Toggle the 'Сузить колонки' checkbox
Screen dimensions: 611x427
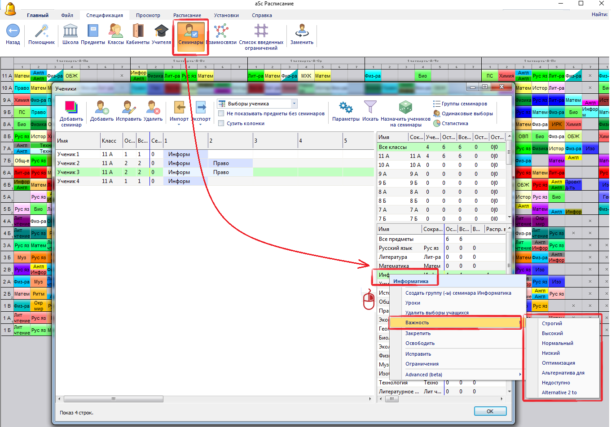click(x=221, y=123)
